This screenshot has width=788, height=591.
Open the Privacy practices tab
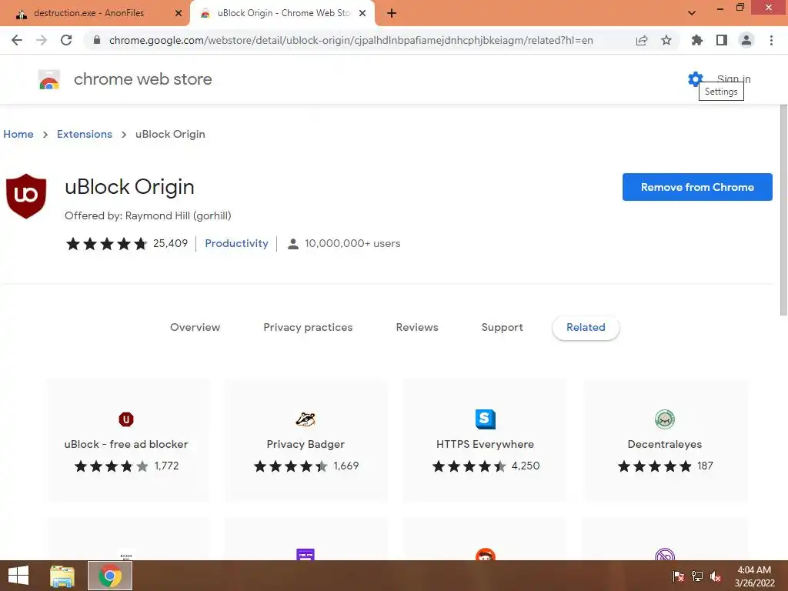[308, 327]
